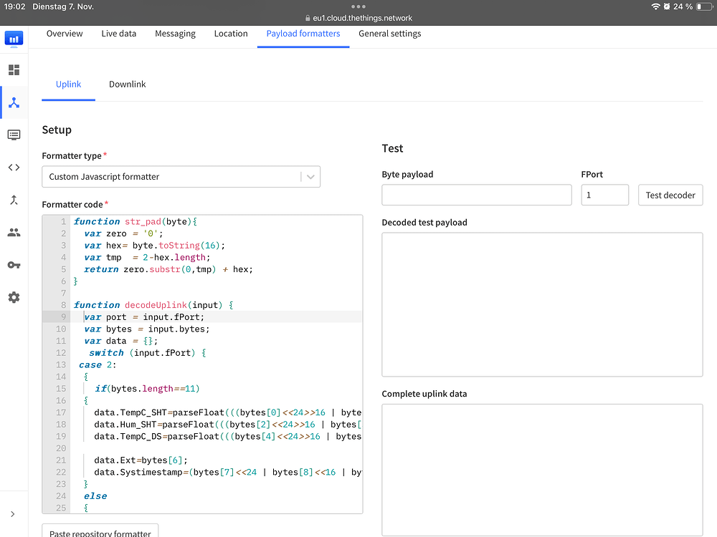Open the Things Stack console logo icon
This screenshot has height=537, width=717.
coord(14,39)
